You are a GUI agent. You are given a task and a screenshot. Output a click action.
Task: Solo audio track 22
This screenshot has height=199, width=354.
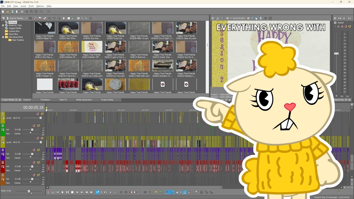pyautogui.click(x=38, y=150)
